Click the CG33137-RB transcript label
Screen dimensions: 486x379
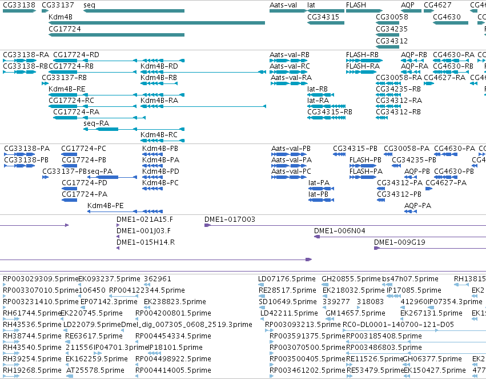tap(64, 78)
